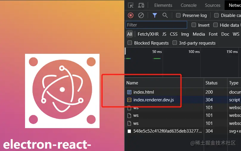Click the 100 ms timeline marker
The width and height of the screenshot is (241, 151).
pos(194,52)
